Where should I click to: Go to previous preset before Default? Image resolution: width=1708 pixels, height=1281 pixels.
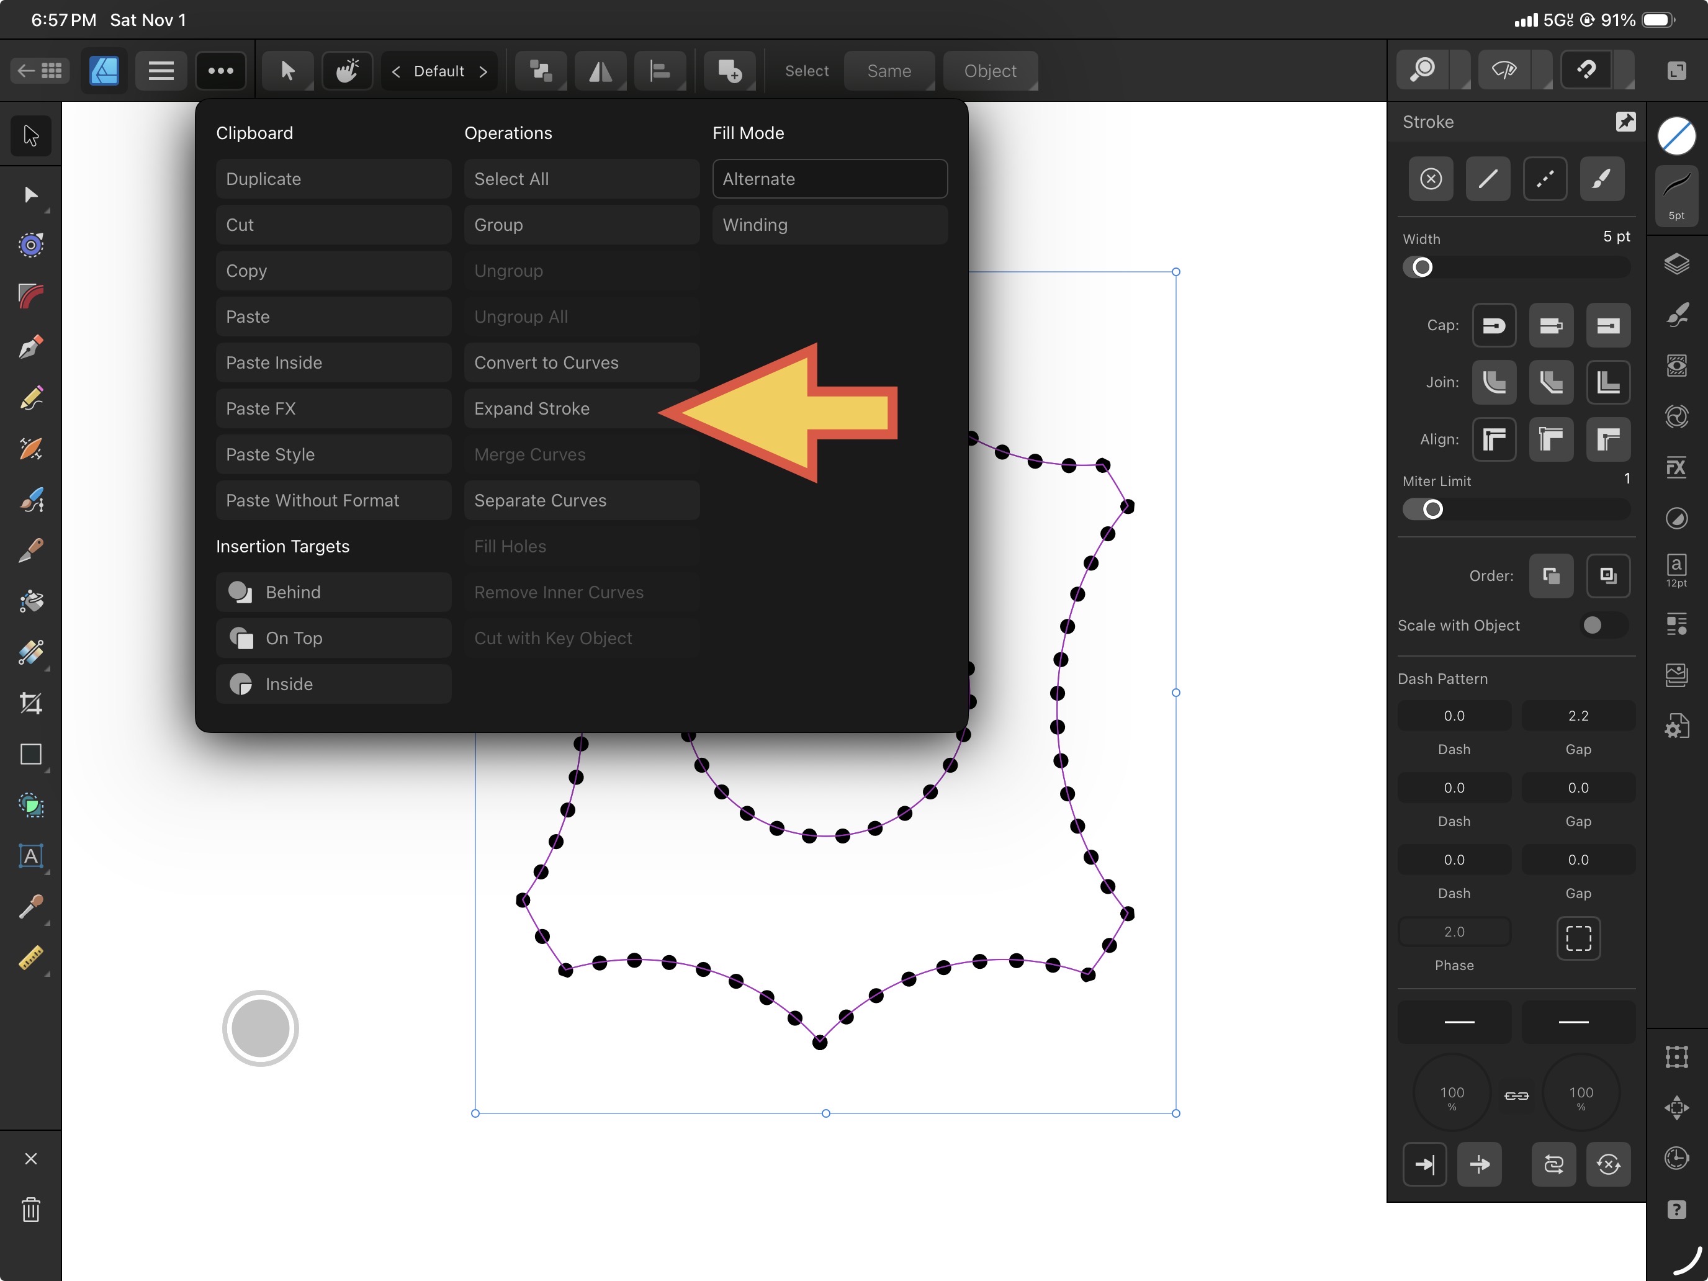coord(395,71)
